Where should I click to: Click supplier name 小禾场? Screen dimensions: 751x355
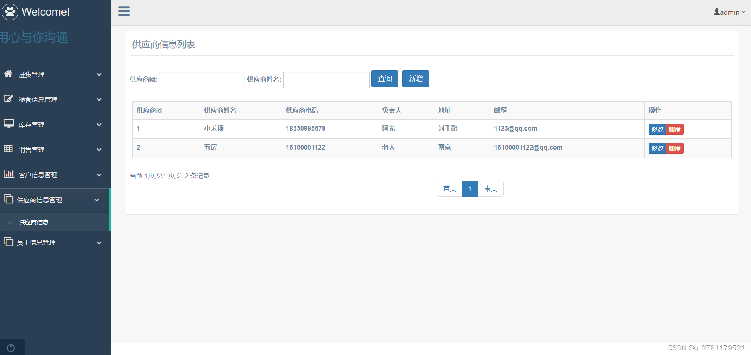pos(214,128)
